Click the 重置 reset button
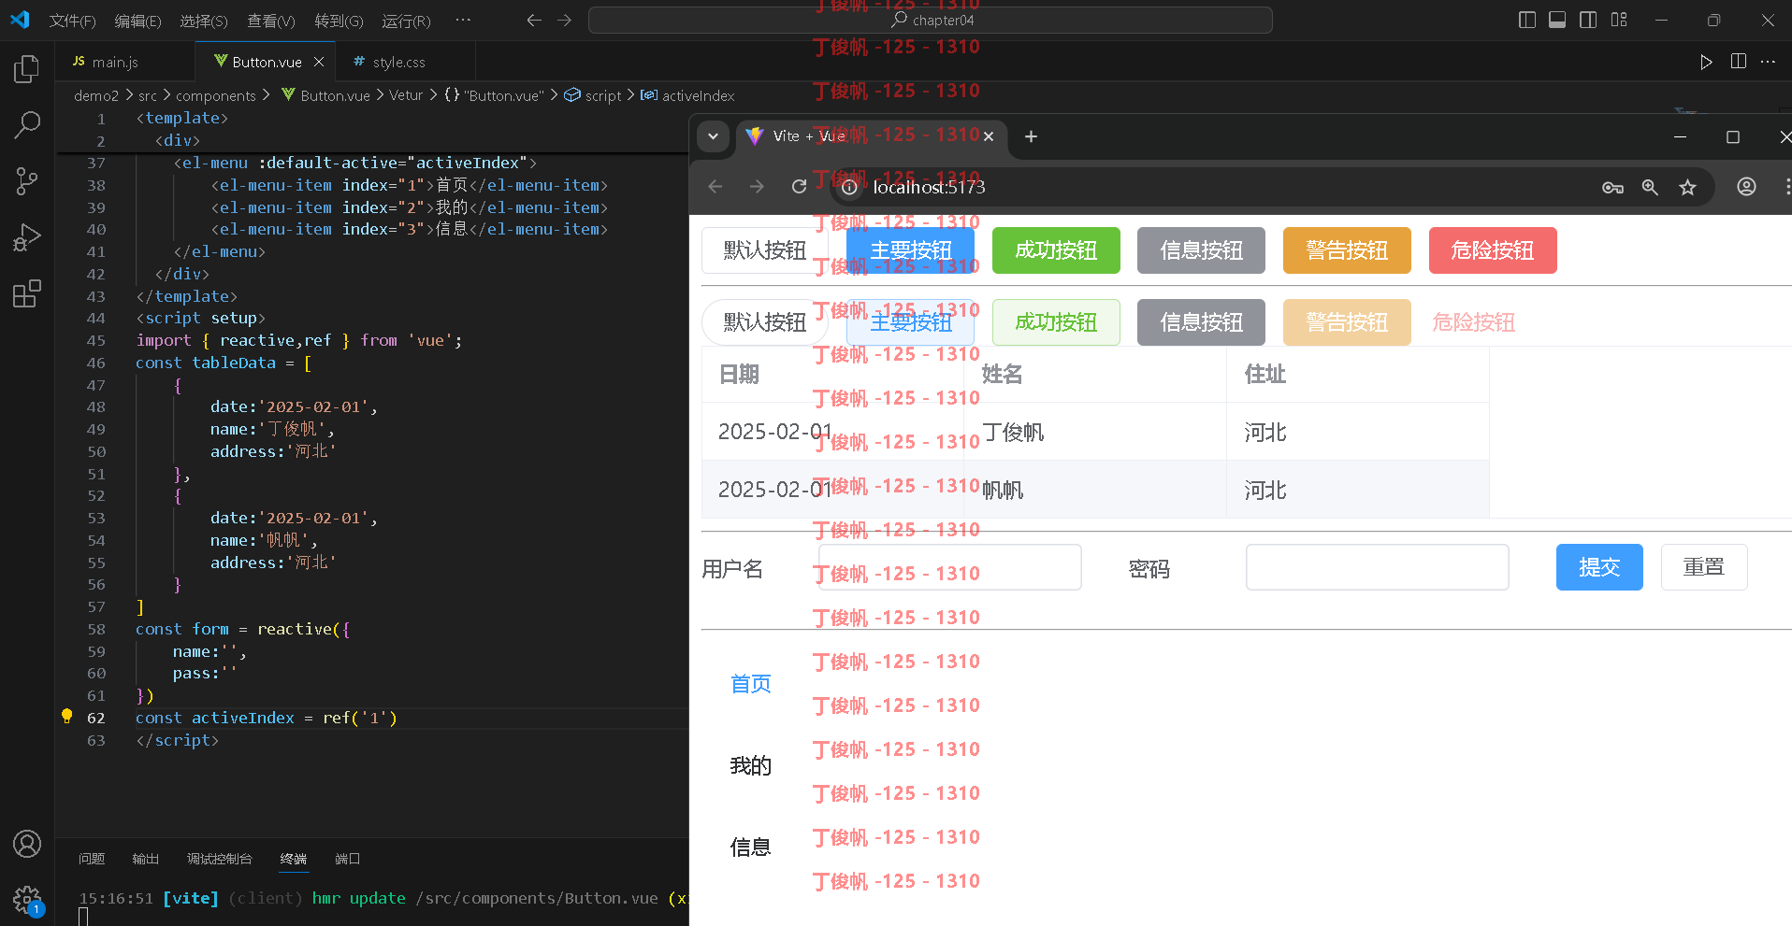This screenshot has width=1792, height=926. [x=1704, y=567]
